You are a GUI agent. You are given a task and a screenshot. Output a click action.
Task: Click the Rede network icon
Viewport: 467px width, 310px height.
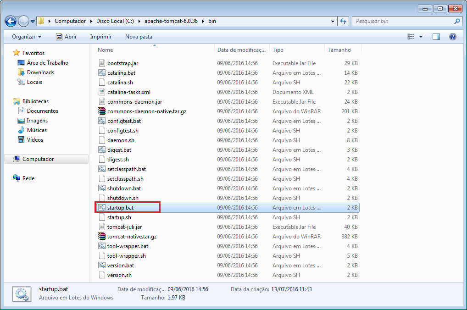click(x=17, y=178)
